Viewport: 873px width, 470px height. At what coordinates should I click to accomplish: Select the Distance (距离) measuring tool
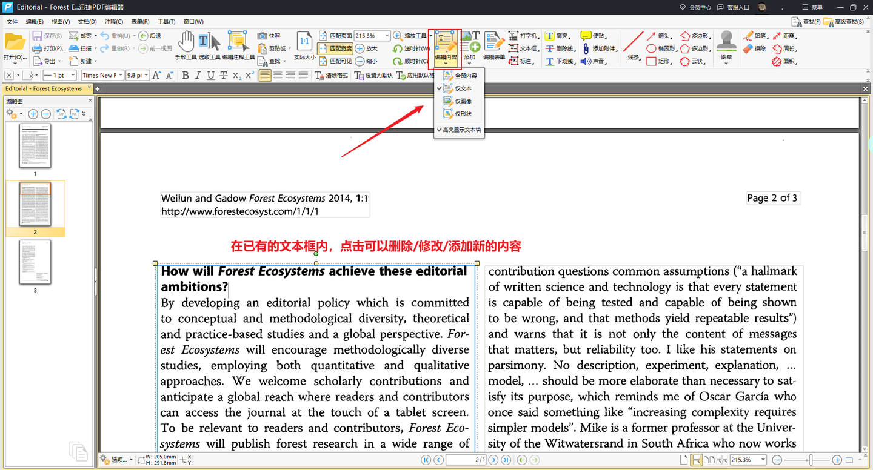784,36
